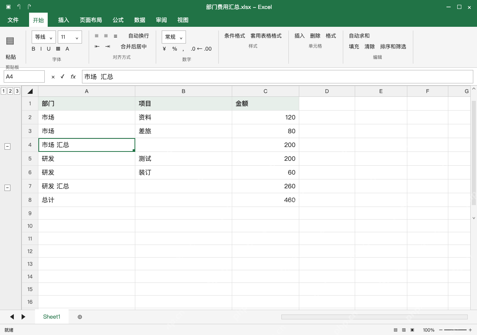The height and width of the screenshot is (335, 477).
Task: Click the A4 name box field
Action: (24, 77)
